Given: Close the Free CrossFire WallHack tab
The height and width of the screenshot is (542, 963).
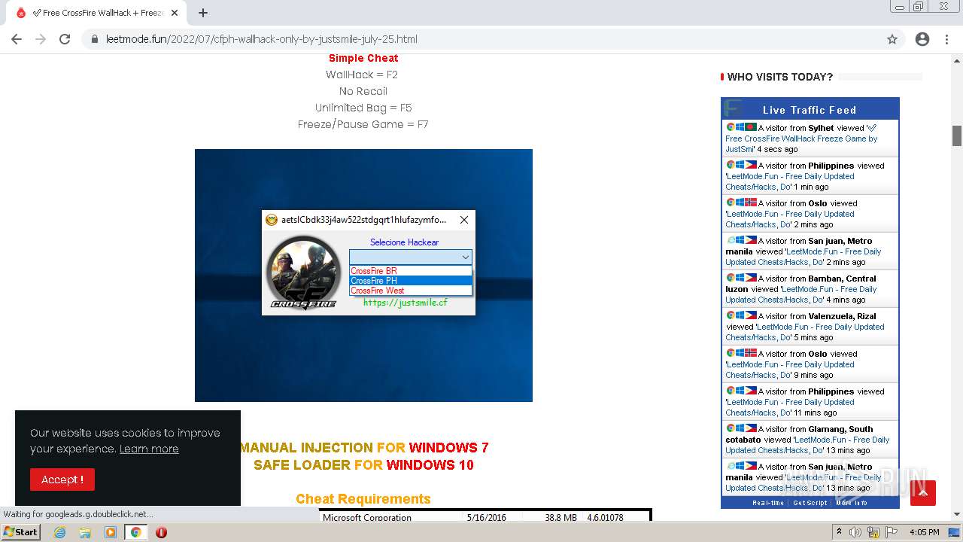Looking at the screenshot, I should coord(175,13).
